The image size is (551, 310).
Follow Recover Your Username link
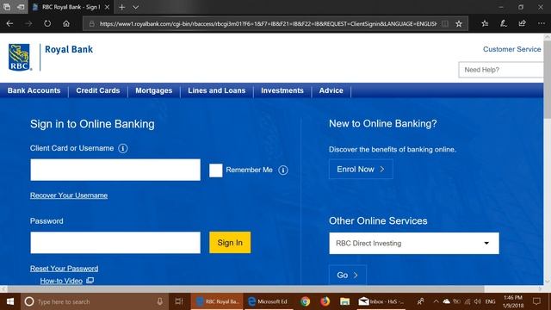click(69, 195)
